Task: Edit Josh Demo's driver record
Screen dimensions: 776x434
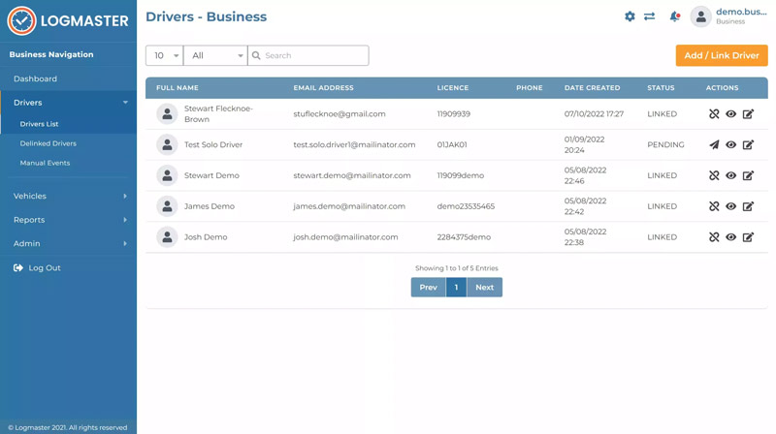Action: [x=748, y=237]
